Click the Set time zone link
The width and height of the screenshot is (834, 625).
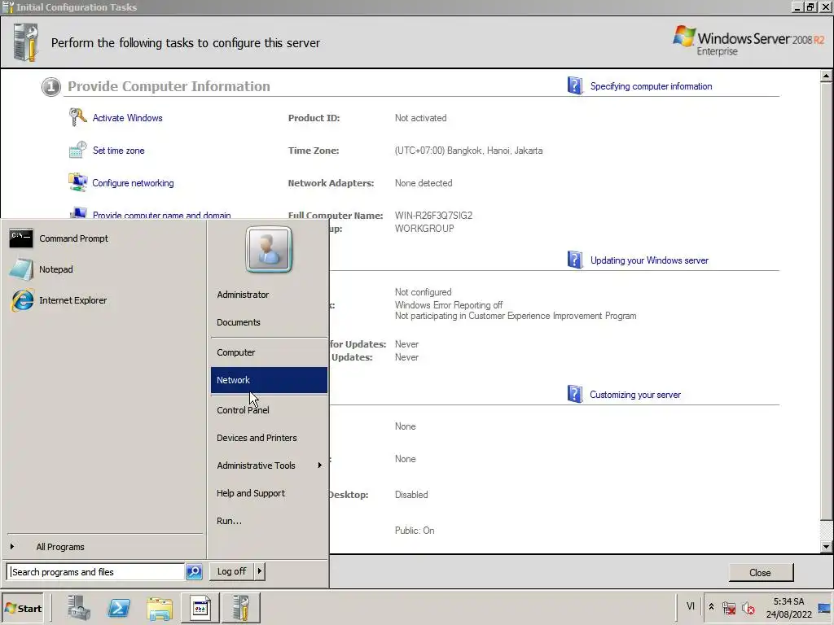click(119, 151)
